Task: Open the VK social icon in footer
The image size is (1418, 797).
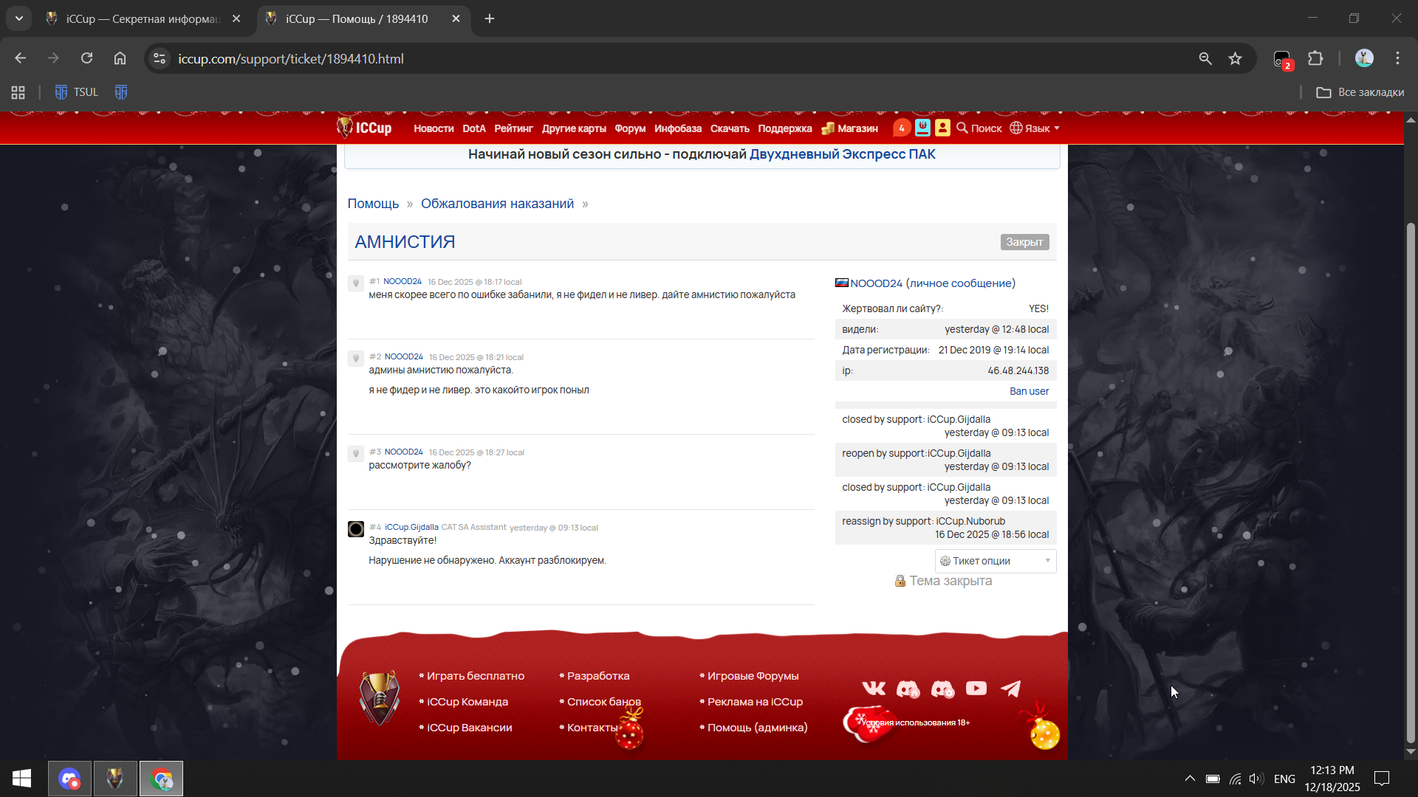Action: [x=874, y=689]
